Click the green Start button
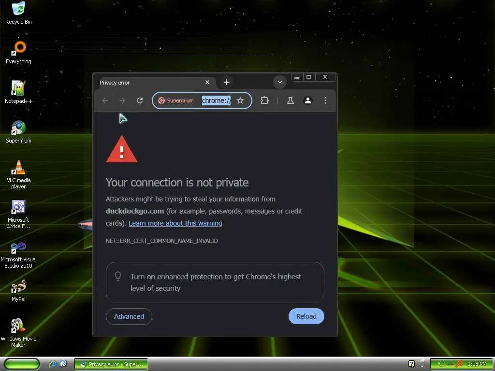 point(22,364)
